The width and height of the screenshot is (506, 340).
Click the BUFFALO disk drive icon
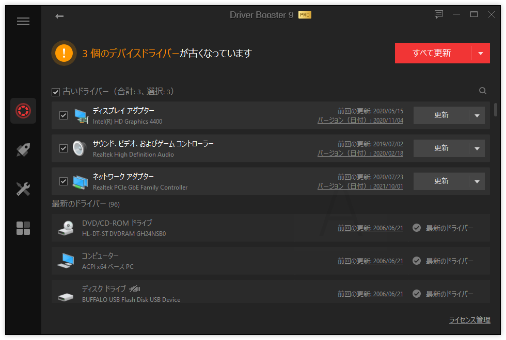[66, 297]
